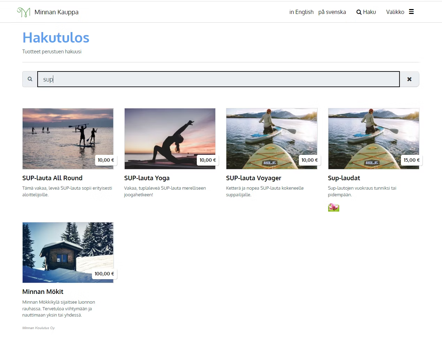Viewport: 442px width, 342px height.
Task: Clear the search field with the X button
Action: 409,79
